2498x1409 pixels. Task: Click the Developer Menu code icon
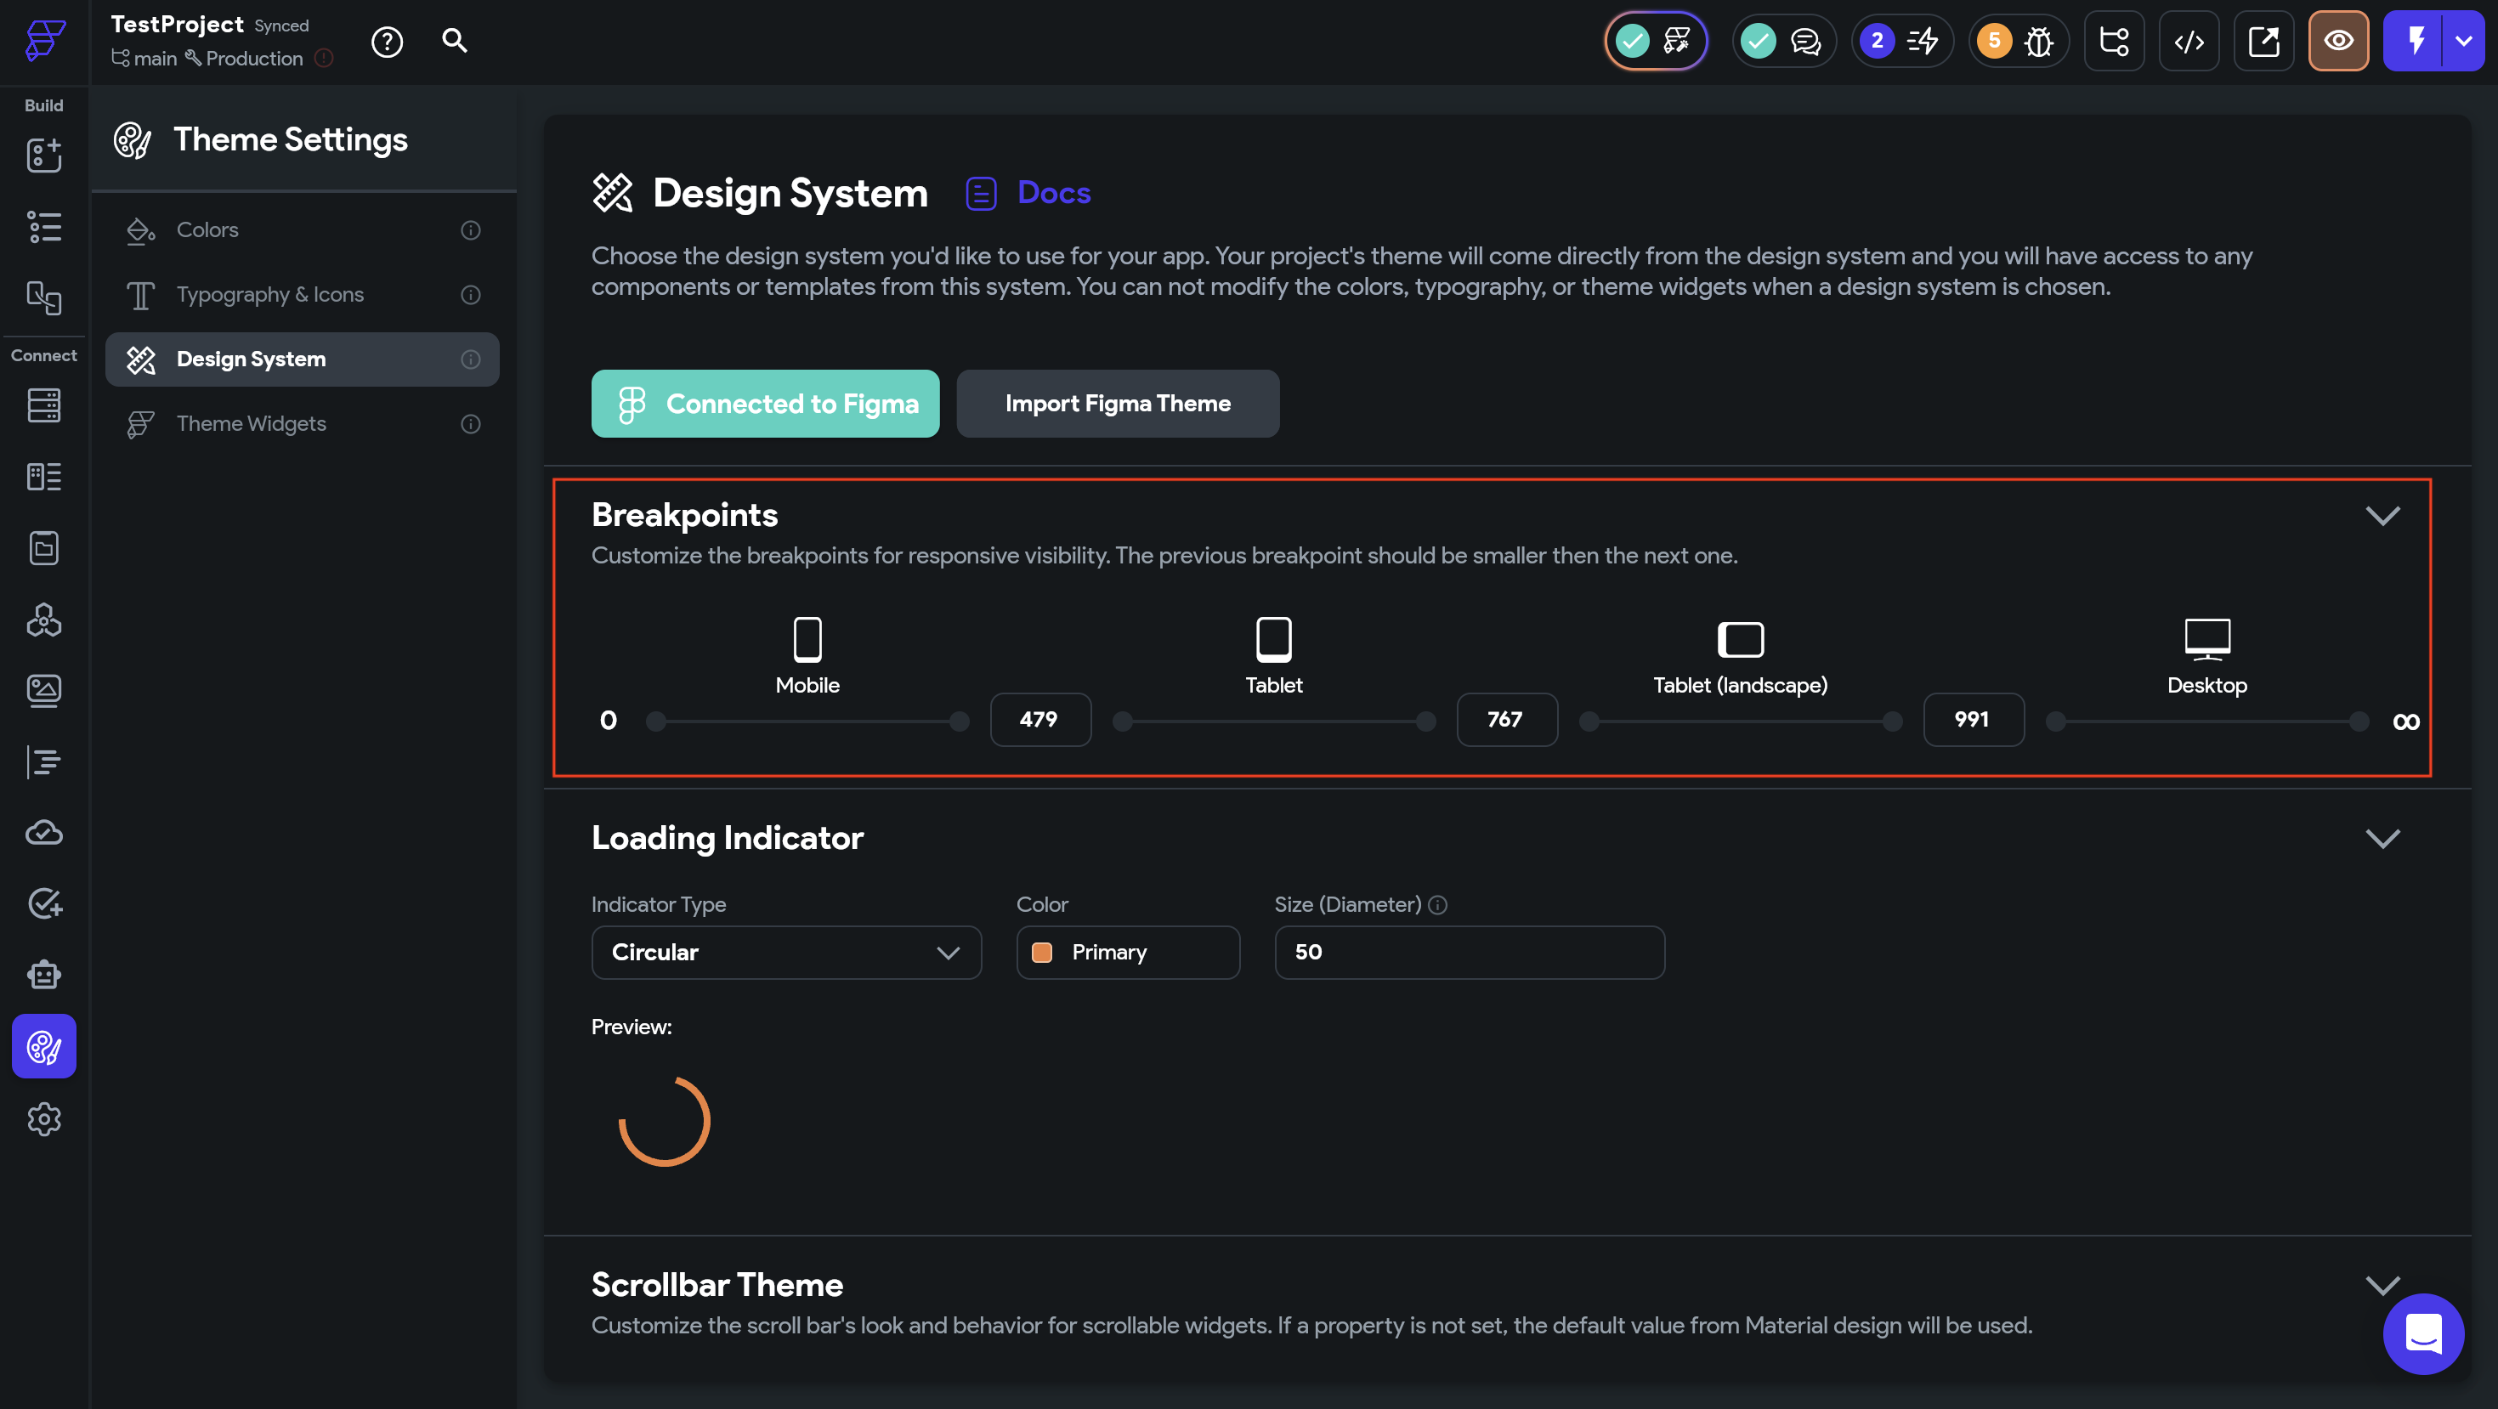(2189, 42)
